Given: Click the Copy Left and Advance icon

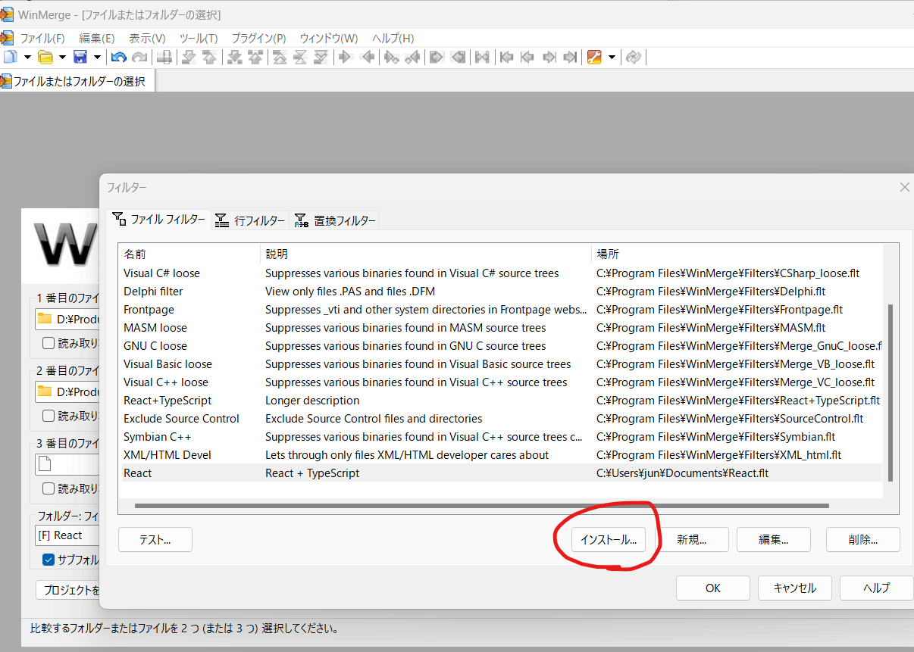Looking at the screenshot, I should coord(412,57).
